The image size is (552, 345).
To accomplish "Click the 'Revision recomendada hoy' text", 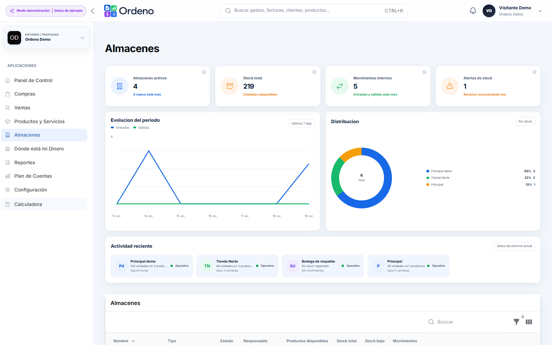I will coord(485,95).
